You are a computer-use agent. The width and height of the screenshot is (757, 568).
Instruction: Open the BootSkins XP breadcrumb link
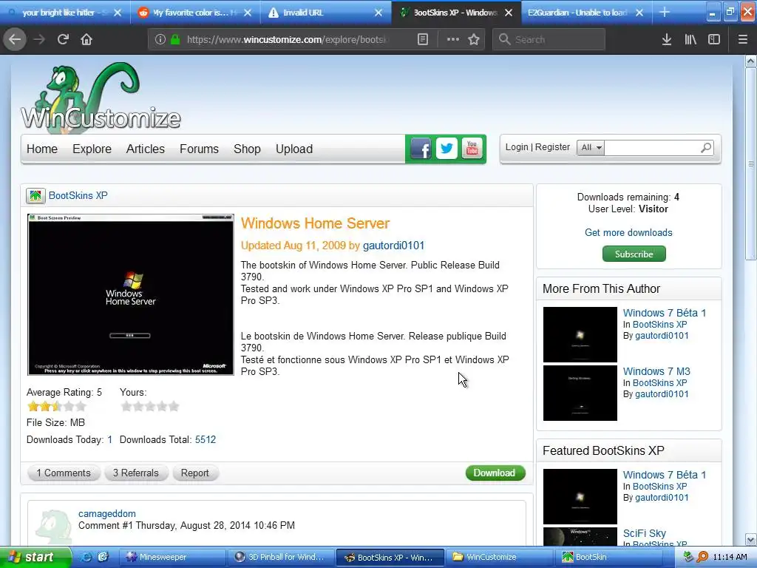[78, 195]
